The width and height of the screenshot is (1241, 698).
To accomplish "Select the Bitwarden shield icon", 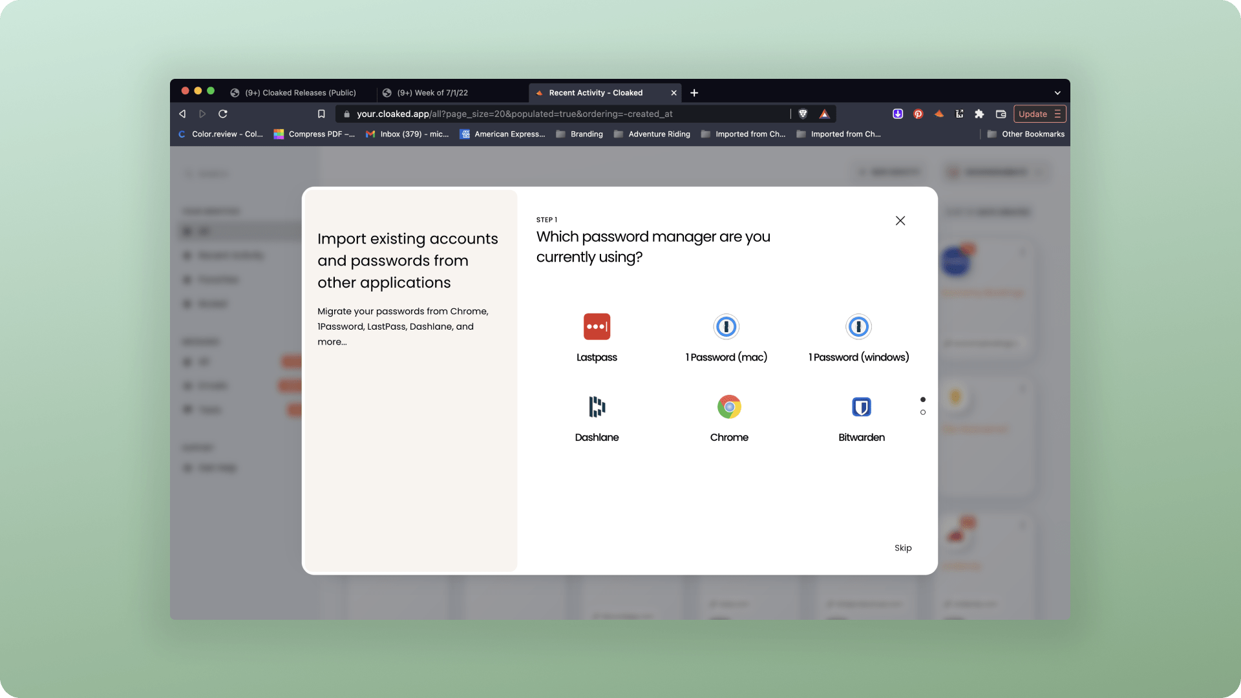I will 861,407.
